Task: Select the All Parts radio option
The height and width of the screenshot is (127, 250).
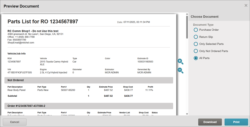Action: point(196,58)
